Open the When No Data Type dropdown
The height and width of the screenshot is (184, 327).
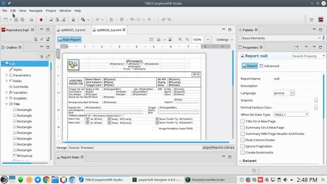(x=291, y=114)
